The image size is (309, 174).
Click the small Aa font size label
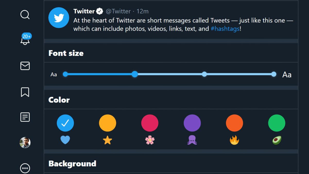coord(54,74)
